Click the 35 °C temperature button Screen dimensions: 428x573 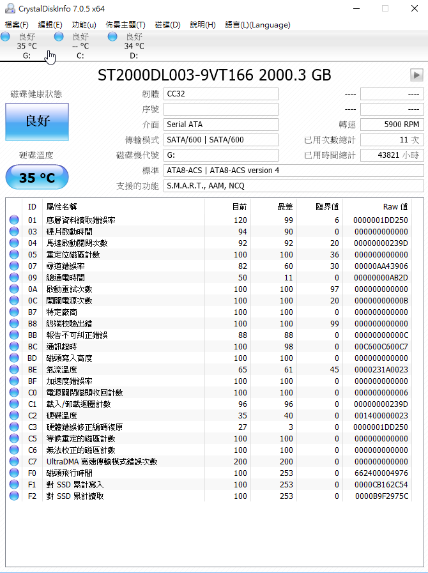[37, 178]
